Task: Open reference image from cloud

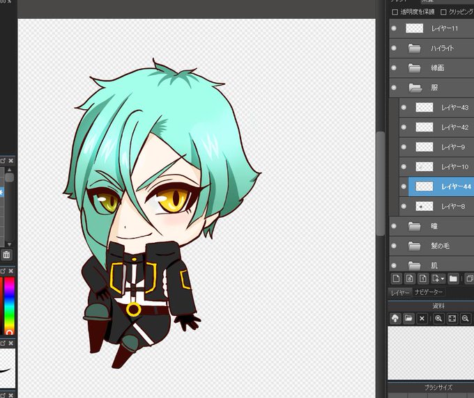Action: [395, 319]
